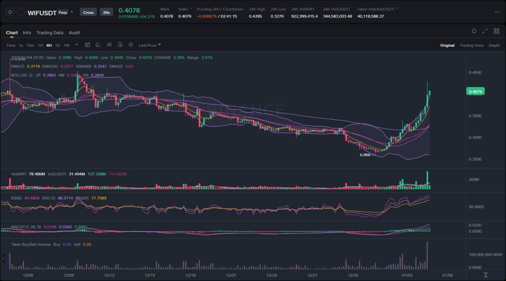Select the 1W timeframe

pos(66,45)
